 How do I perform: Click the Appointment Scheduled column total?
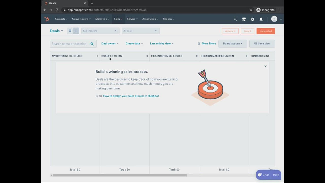[x=75, y=170]
